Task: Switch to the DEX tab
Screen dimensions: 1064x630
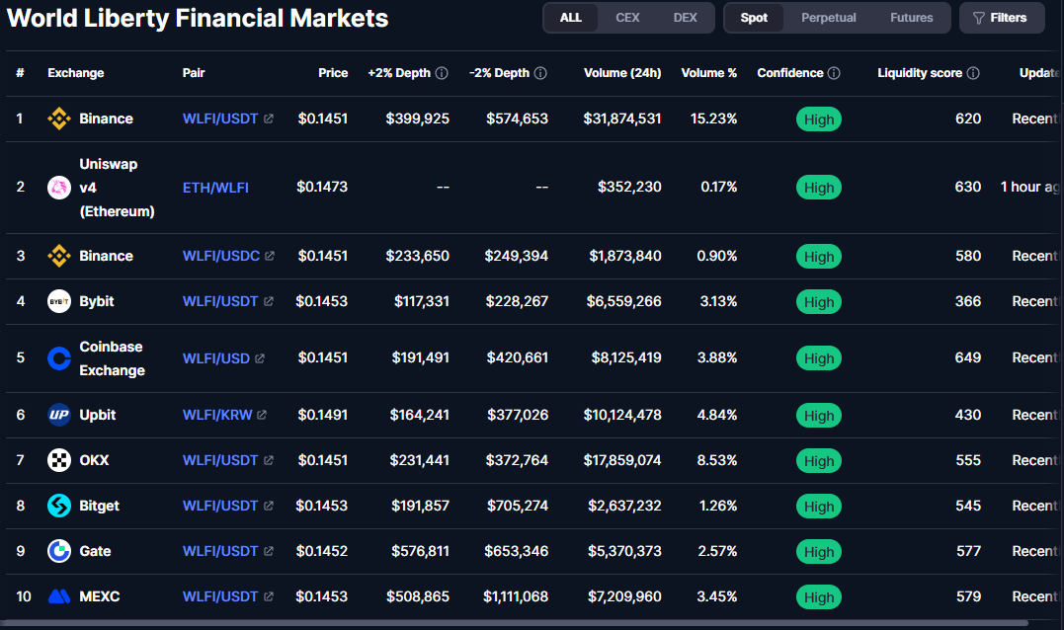Action: [x=686, y=18]
